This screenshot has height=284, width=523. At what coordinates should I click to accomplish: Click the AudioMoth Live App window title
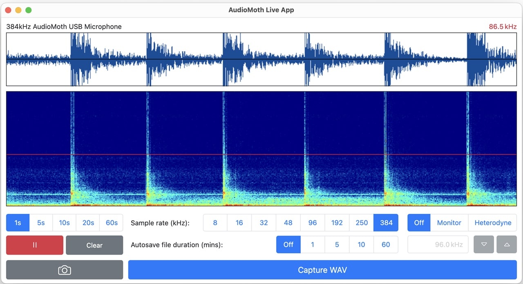[x=261, y=10]
